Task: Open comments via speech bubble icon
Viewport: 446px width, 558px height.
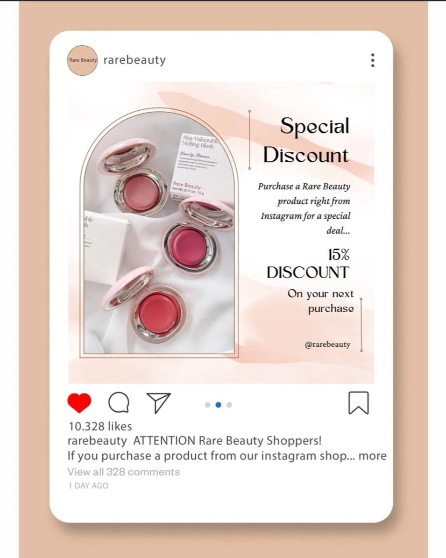Action: click(x=119, y=402)
